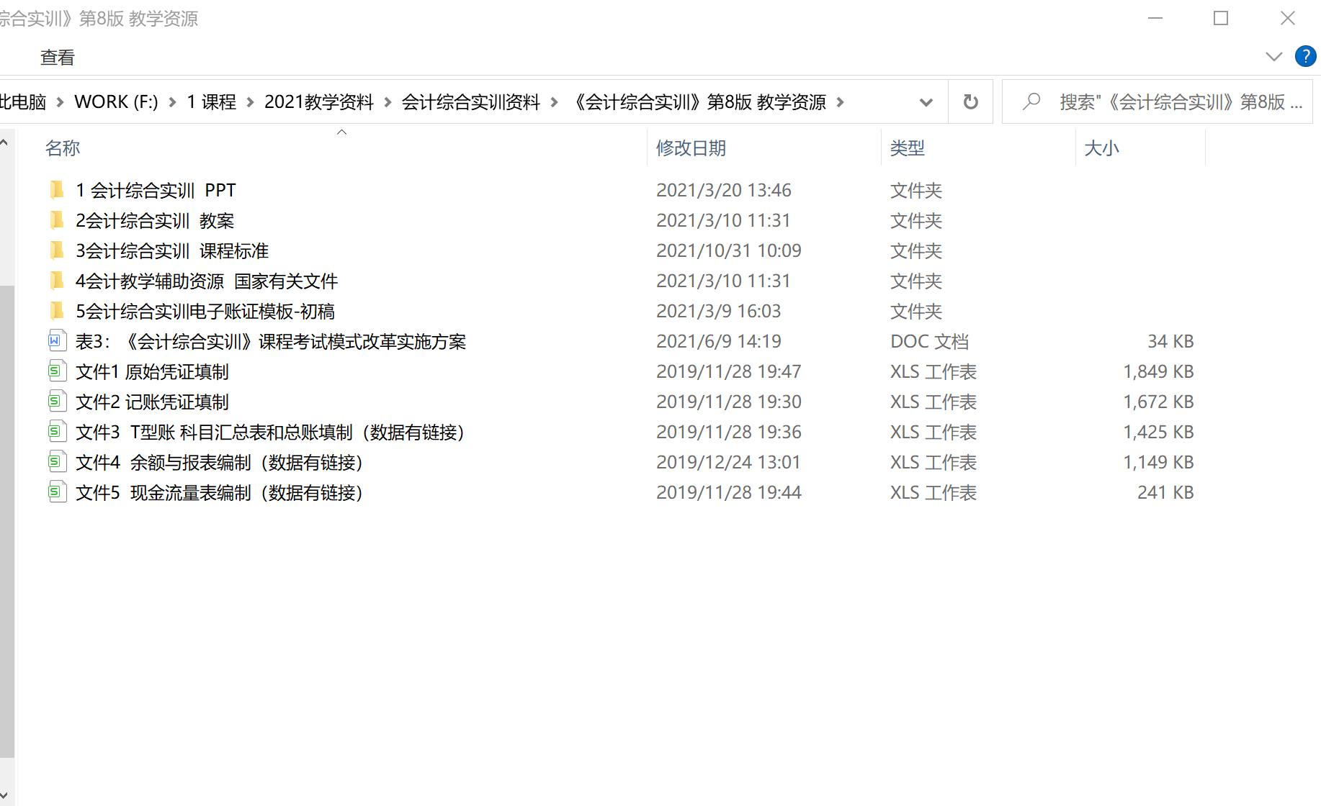
Task: Sort files by 修改日期 column header
Action: tap(691, 148)
